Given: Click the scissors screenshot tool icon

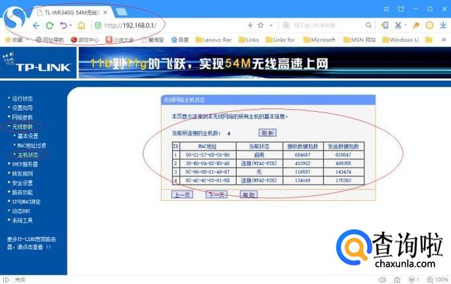Looking at the screenshot, I should [x=398, y=25].
